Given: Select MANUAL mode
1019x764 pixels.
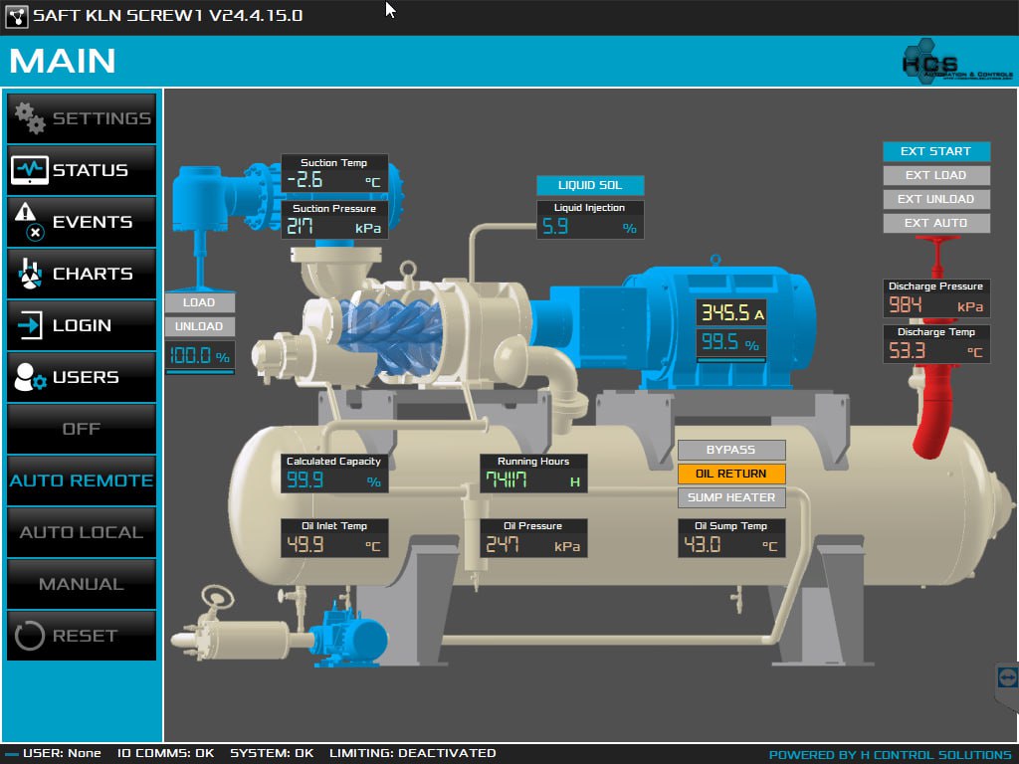Looking at the screenshot, I should click(x=82, y=583).
